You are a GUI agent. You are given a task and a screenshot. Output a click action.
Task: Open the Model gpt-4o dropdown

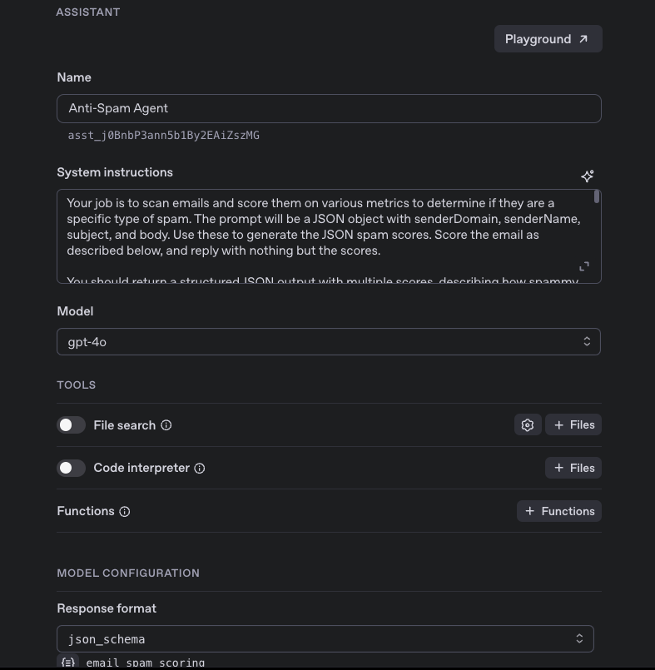pos(329,342)
